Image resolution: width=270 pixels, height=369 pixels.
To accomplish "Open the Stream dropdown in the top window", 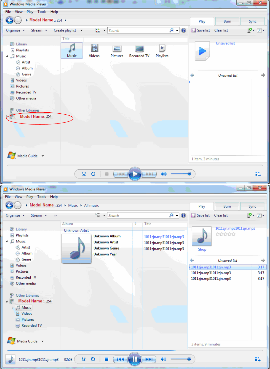I will 39,30.
